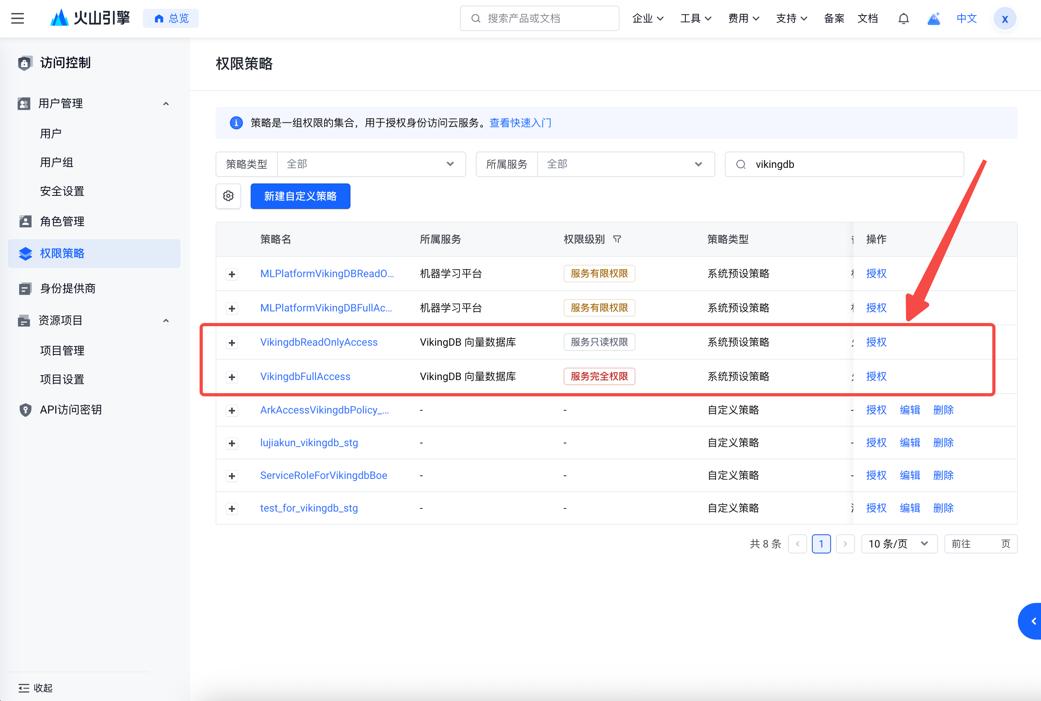The width and height of the screenshot is (1041, 701).
Task: Open 项目设置 in the sidebar
Action: pyautogui.click(x=62, y=379)
